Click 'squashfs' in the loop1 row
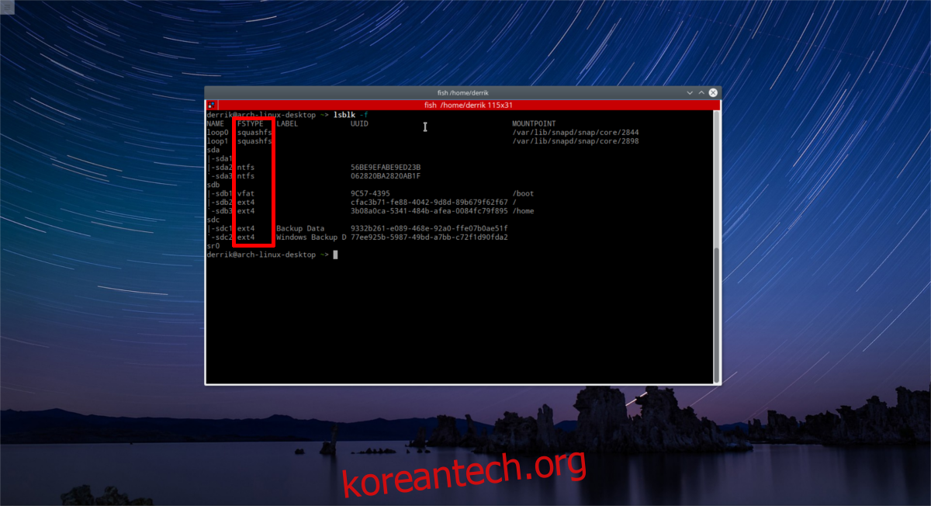This screenshot has height=506, width=931. [254, 141]
